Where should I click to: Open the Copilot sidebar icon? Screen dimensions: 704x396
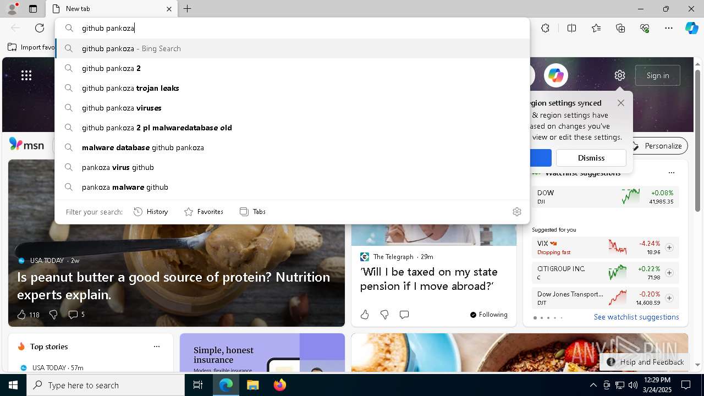(x=691, y=28)
